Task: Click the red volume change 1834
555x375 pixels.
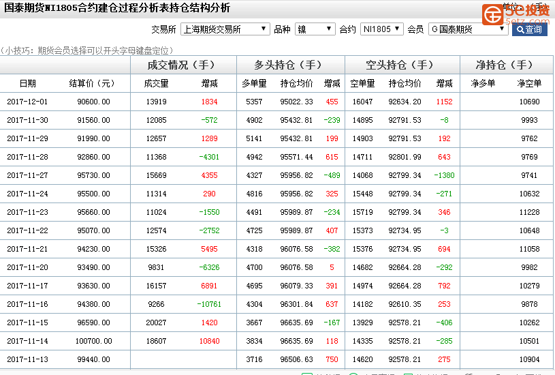Action: pos(209,102)
